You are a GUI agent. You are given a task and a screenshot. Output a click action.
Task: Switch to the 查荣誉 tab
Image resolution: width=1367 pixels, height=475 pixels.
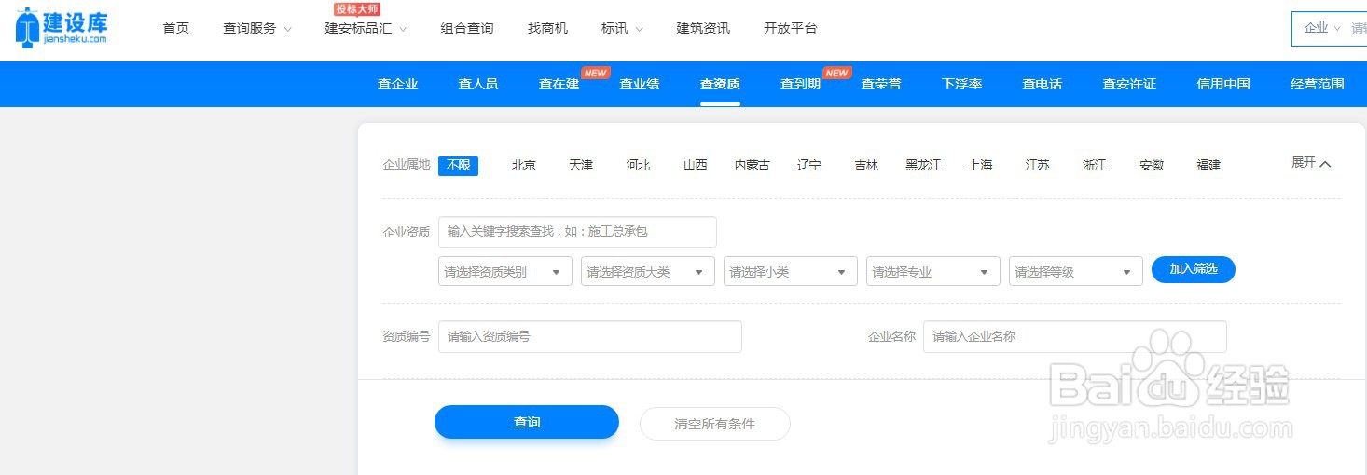pos(881,84)
